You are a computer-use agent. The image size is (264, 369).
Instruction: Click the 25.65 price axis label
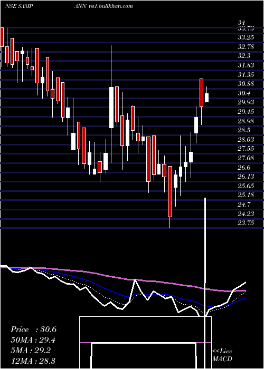(x=246, y=186)
